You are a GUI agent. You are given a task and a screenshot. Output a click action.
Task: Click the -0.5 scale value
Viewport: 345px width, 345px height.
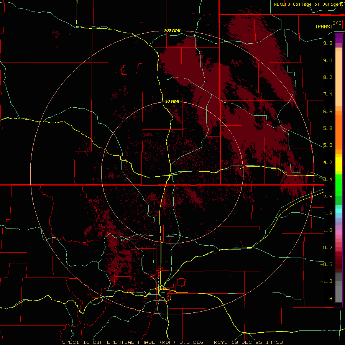pos(326,264)
